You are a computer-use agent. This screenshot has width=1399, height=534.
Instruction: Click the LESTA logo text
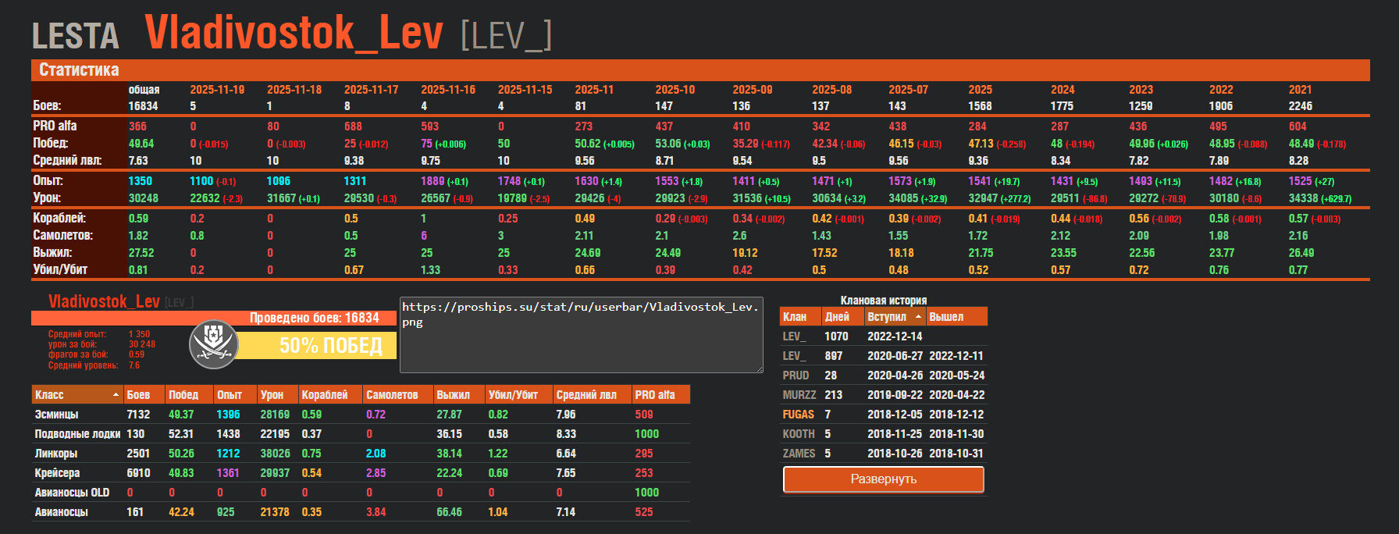(76, 37)
